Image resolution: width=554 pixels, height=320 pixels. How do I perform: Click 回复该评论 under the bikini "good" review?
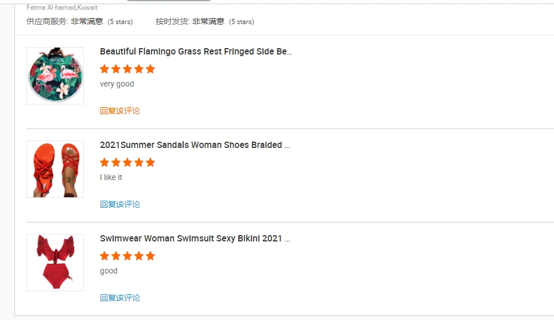[x=120, y=298]
